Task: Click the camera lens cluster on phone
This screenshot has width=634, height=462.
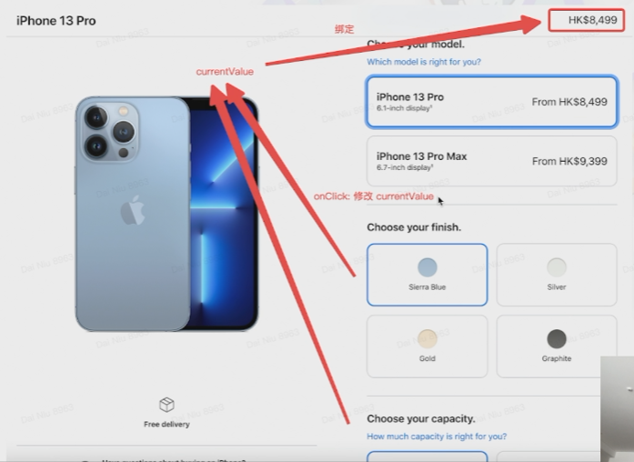Action: (109, 132)
